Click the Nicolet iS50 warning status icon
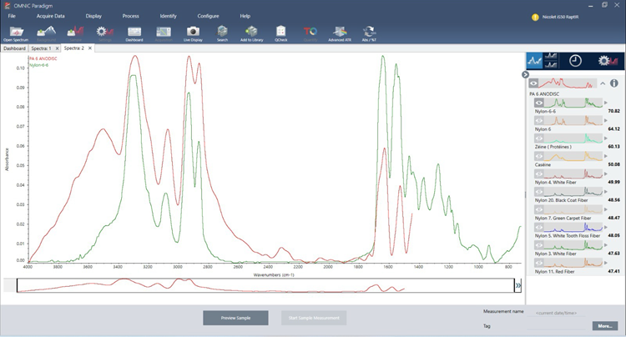 (x=535, y=18)
